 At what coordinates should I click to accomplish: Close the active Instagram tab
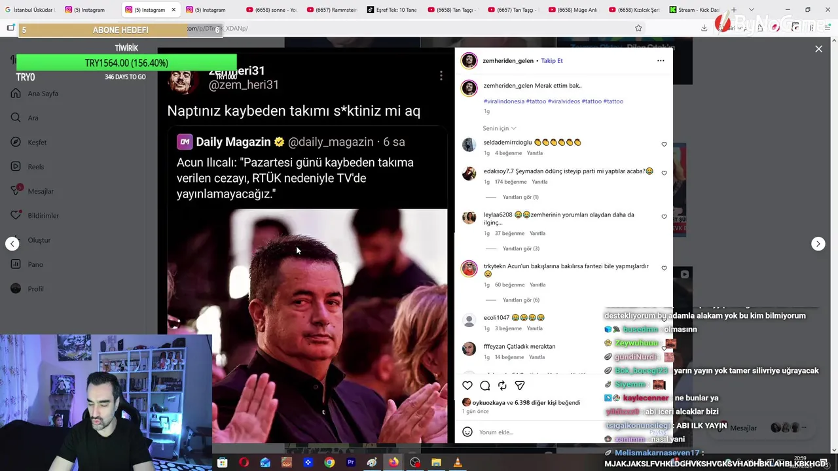pos(173,10)
